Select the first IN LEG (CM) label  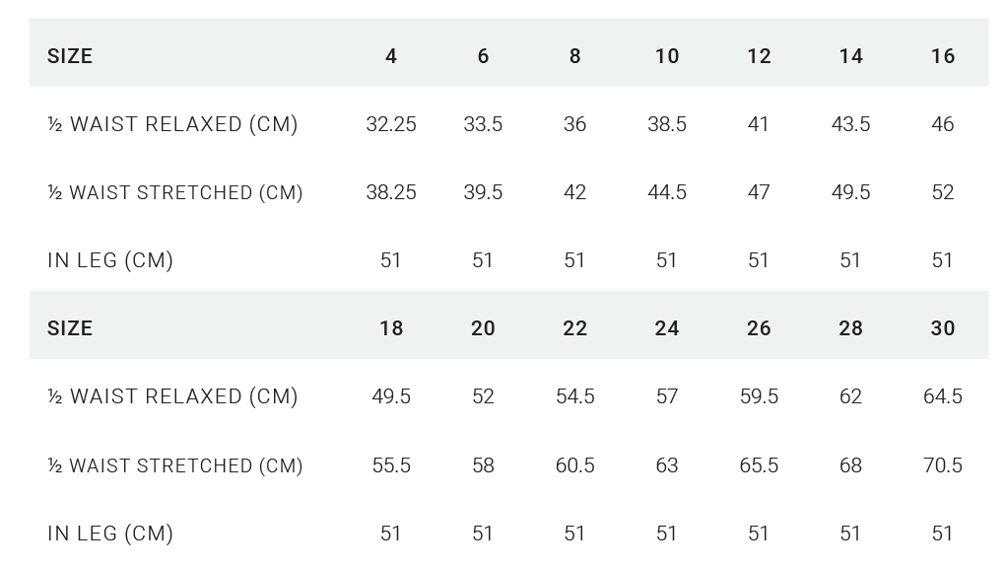(110, 260)
